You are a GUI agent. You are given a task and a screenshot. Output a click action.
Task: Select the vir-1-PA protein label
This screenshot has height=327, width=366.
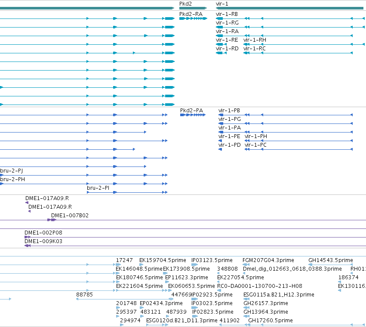(x=230, y=128)
